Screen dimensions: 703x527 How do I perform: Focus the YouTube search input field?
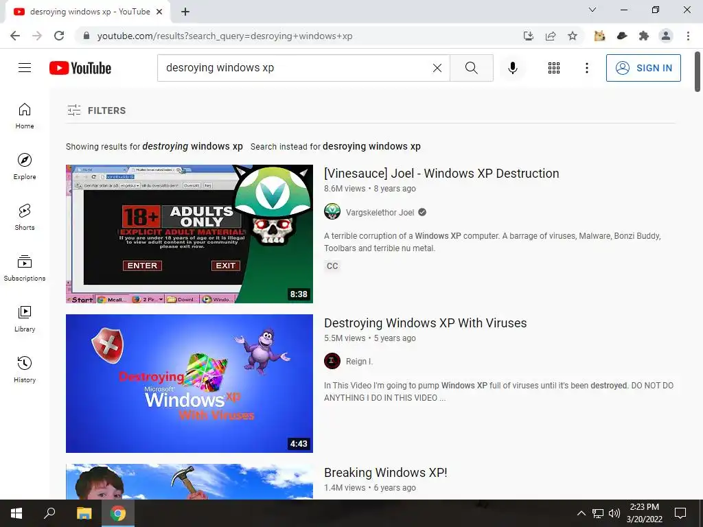click(296, 68)
